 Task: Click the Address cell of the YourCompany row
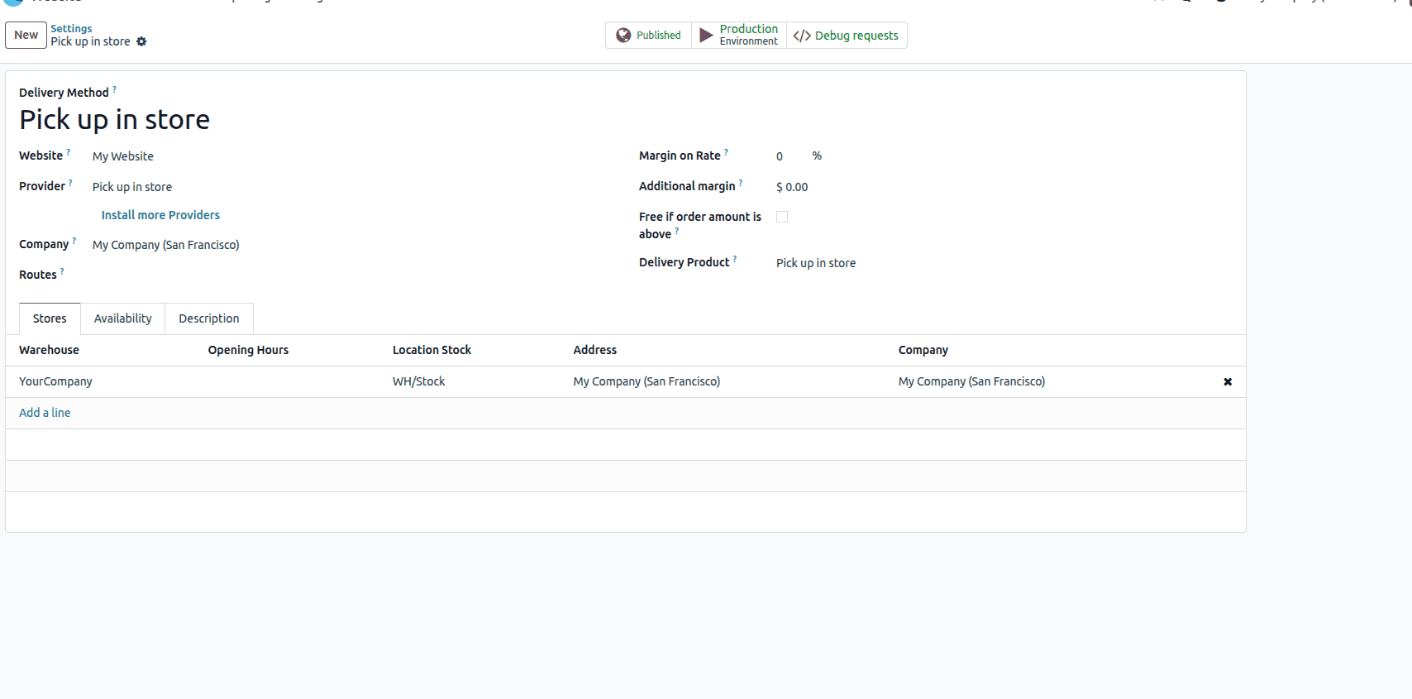pyautogui.click(x=646, y=381)
